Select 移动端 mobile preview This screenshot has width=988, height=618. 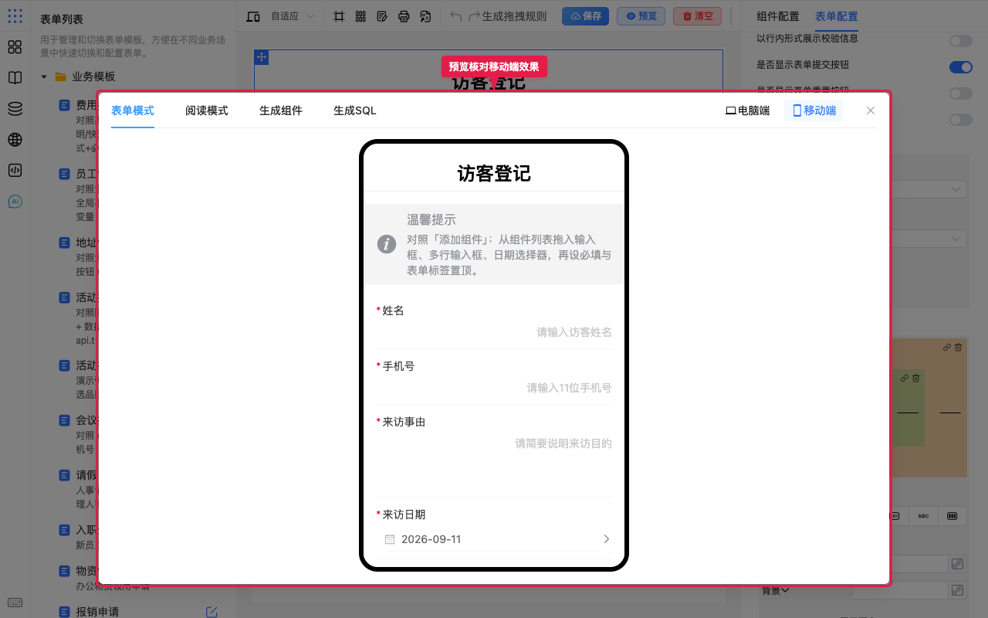[814, 110]
